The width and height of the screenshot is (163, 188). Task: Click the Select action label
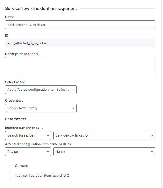[x=15, y=82]
